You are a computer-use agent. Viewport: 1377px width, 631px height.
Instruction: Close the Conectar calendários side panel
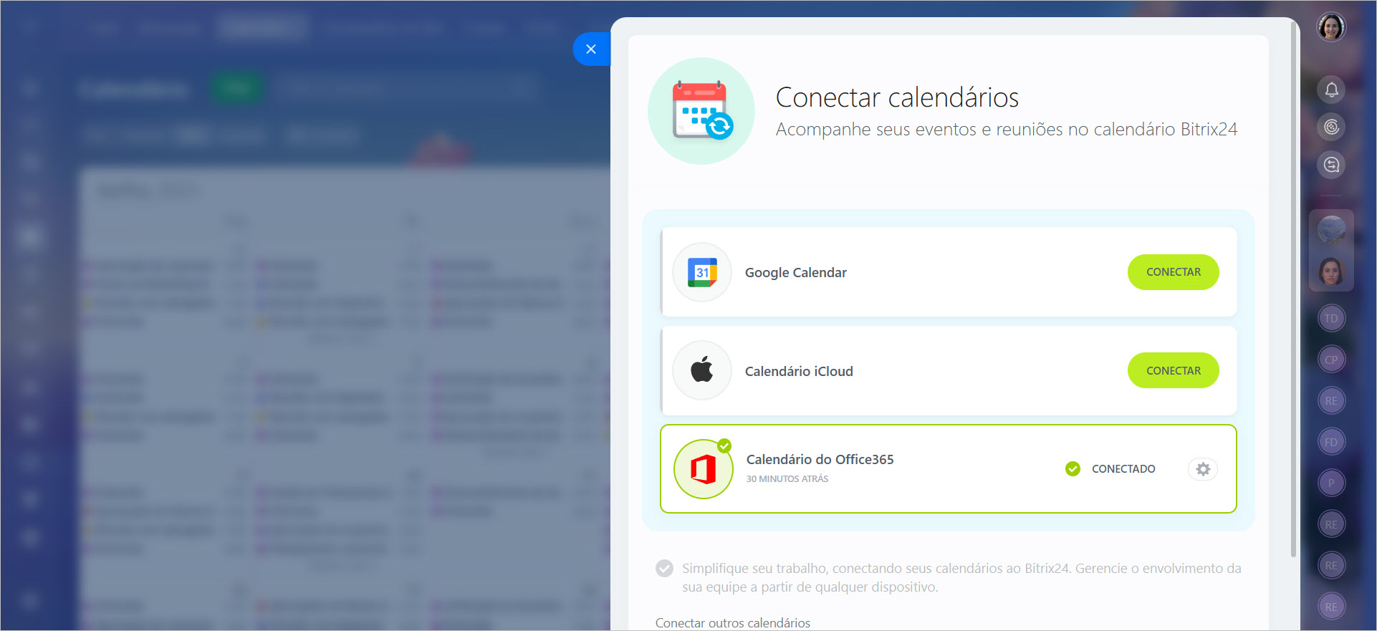[591, 49]
